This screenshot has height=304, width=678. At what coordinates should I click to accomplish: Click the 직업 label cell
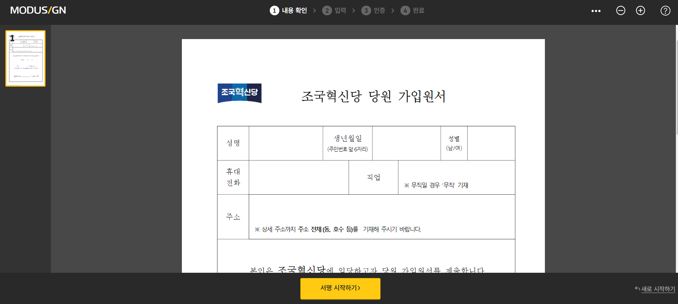[373, 177]
